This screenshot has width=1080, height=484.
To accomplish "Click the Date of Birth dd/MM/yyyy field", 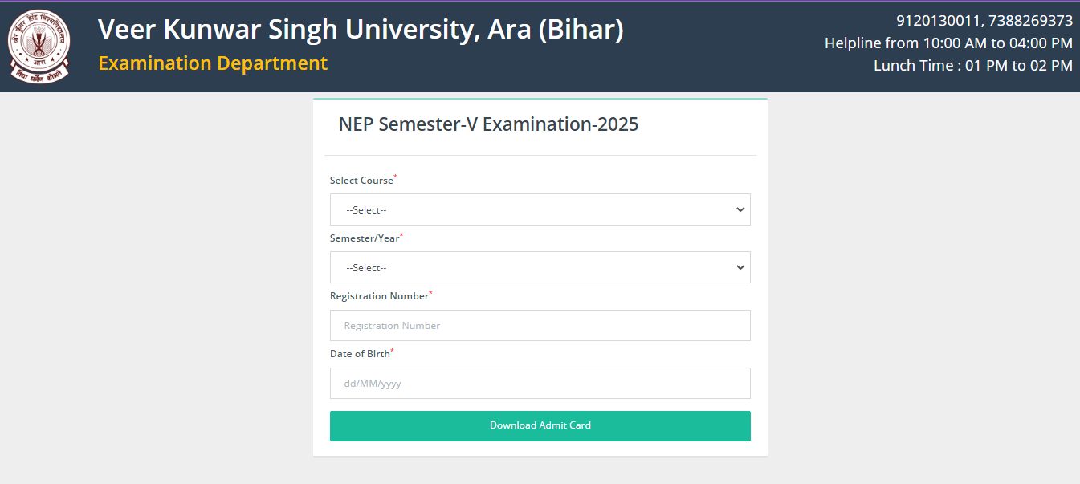I will click(540, 383).
